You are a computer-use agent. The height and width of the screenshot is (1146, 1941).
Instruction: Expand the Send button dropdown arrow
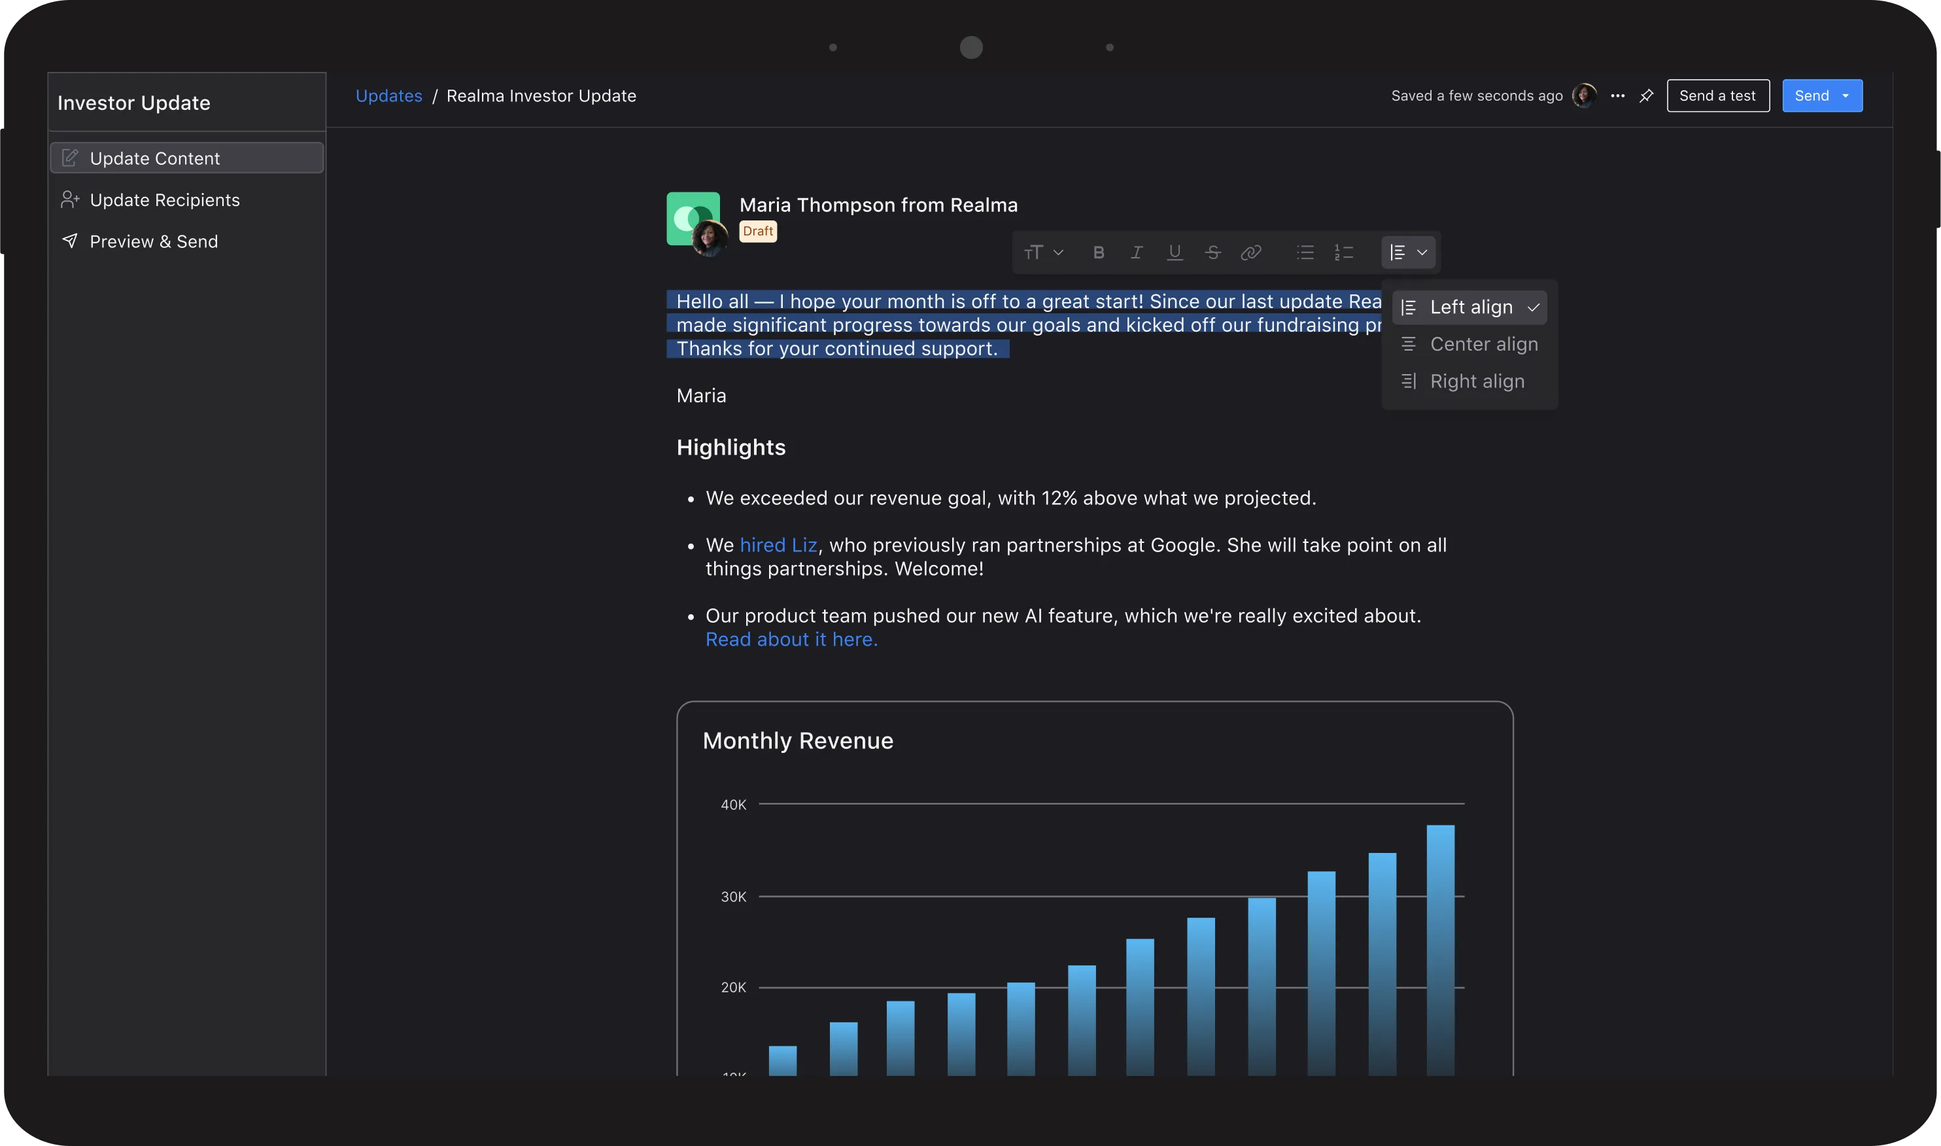[x=1846, y=95]
